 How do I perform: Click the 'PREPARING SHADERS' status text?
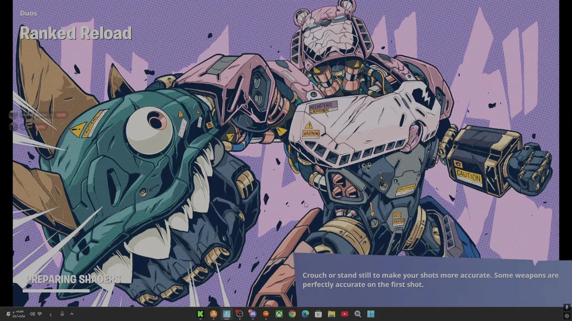tap(73, 280)
